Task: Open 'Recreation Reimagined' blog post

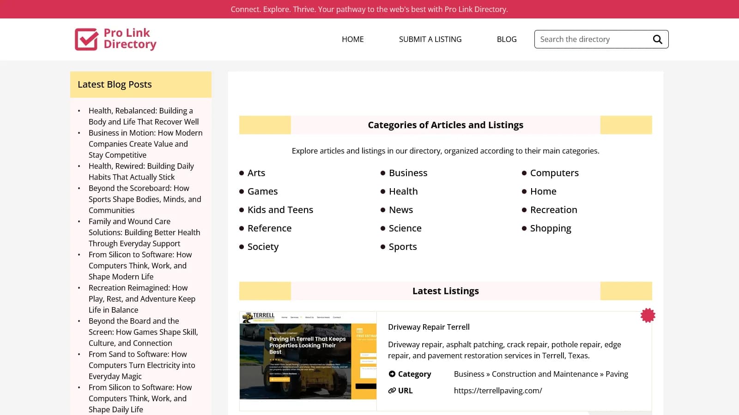Action: 142,299
